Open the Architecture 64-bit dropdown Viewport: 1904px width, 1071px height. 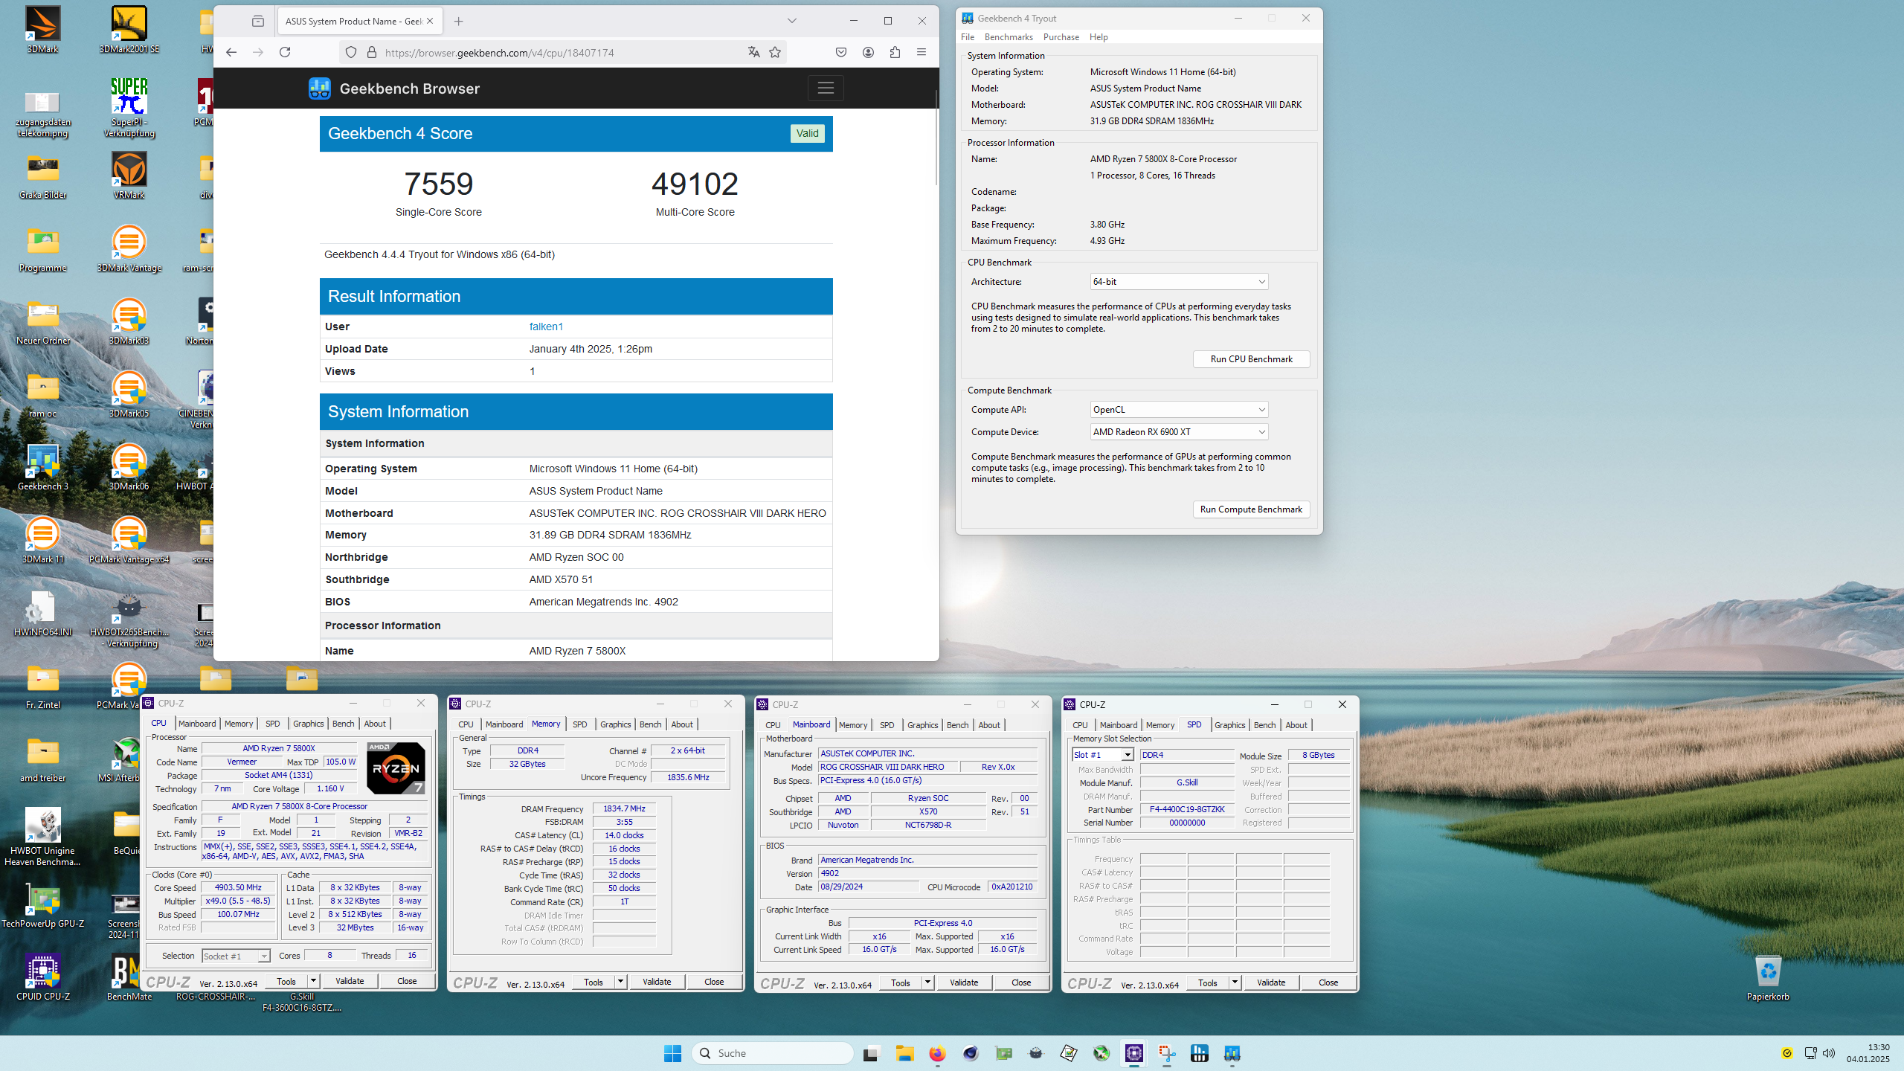(1179, 282)
